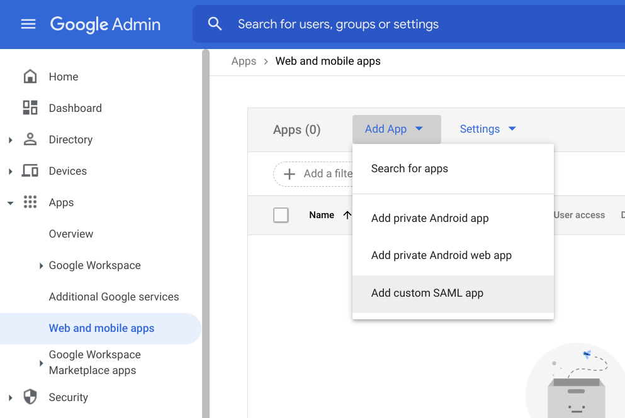Screen dimensions: 625x418
Task: Open Dashboard in the sidebar
Action: click(x=76, y=108)
